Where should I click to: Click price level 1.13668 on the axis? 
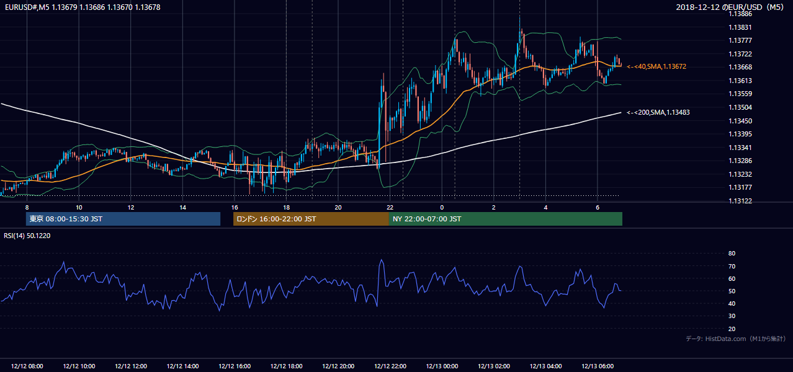coord(741,67)
